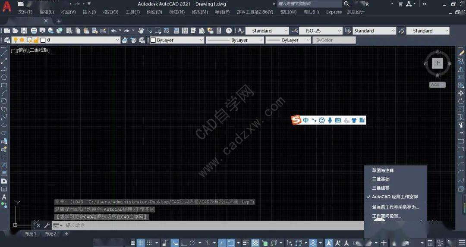Select 草图与注释 workspace
Screen dimensions: 466x247
tap(383, 170)
